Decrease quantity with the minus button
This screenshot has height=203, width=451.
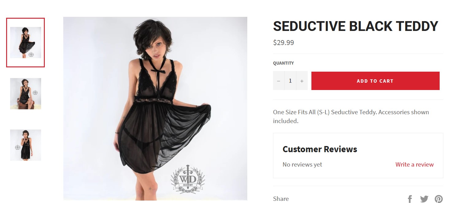click(x=279, y=81)
